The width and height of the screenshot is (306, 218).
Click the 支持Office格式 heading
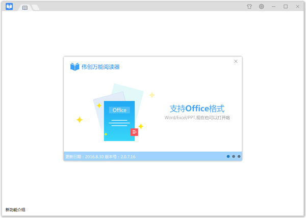point(197,108)
